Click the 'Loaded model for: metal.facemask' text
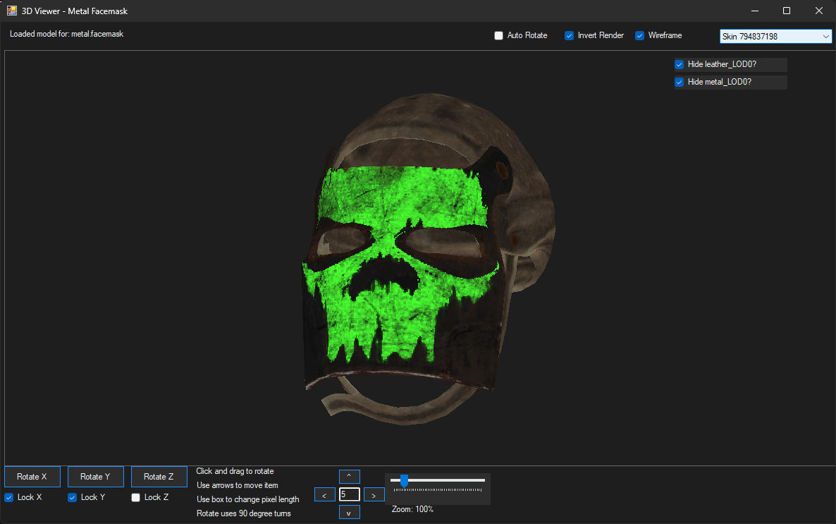 67,34
